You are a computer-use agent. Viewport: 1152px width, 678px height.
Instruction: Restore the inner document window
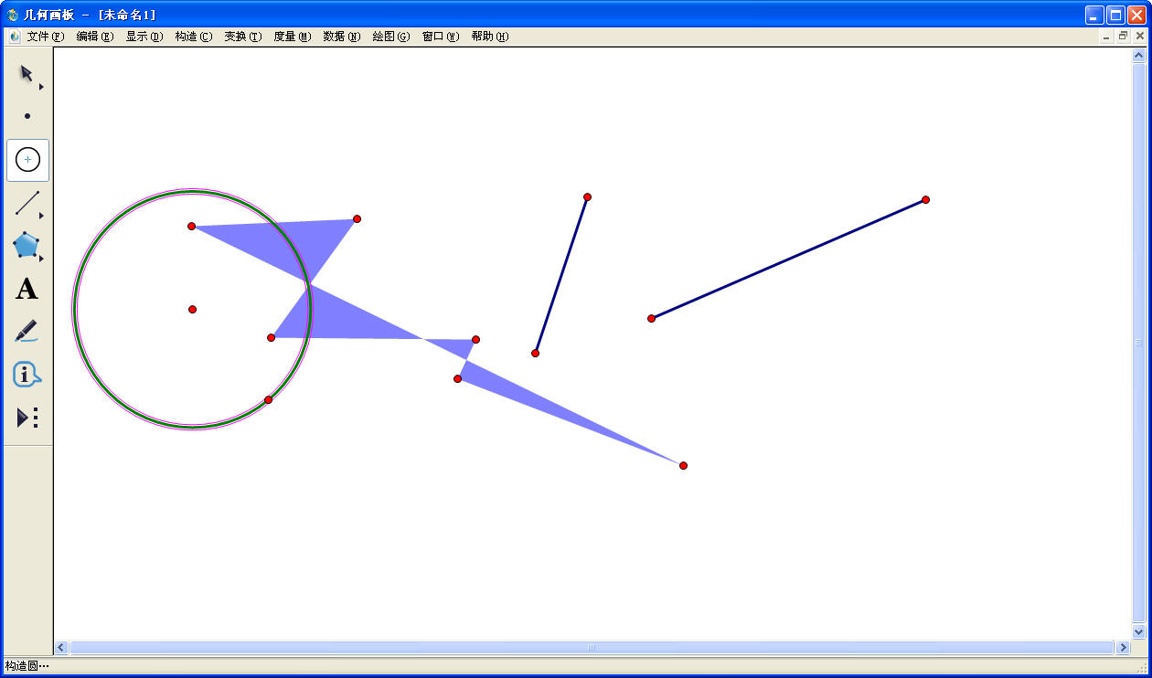(1123, 37)
